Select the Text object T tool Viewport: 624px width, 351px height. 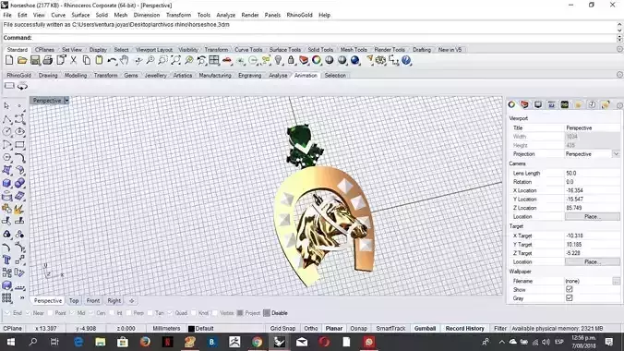click(6, 260)
